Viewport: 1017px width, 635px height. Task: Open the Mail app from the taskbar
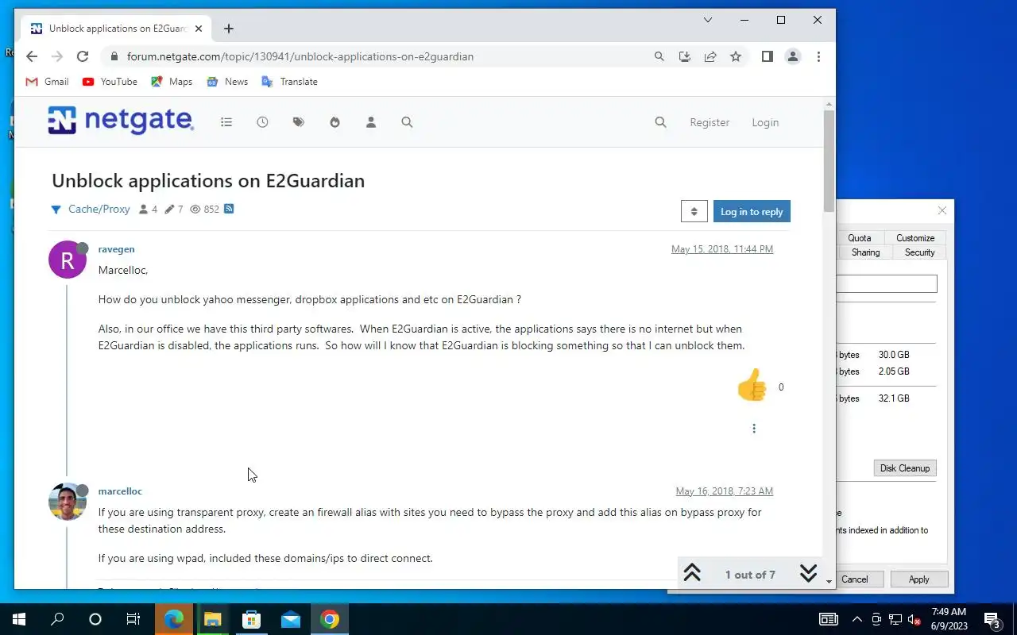[x=290, y=619]
